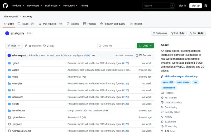Click wheresryan22 avatar in the commit row

9,55
